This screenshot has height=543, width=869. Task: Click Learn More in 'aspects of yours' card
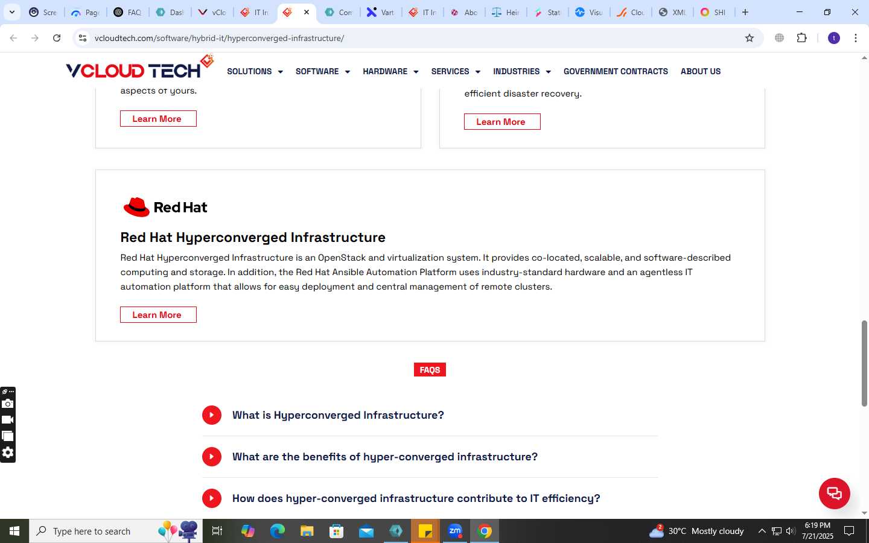tap(158, 119)
